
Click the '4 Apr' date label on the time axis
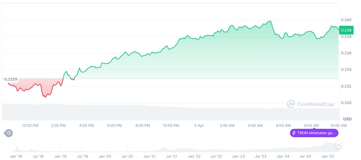click(x=199, y=125)
